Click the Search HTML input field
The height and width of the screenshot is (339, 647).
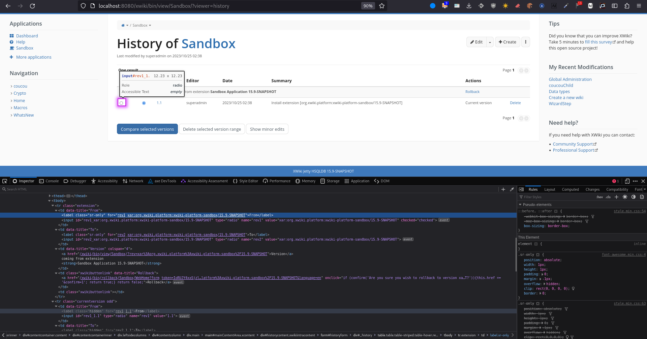click(249, 189)
